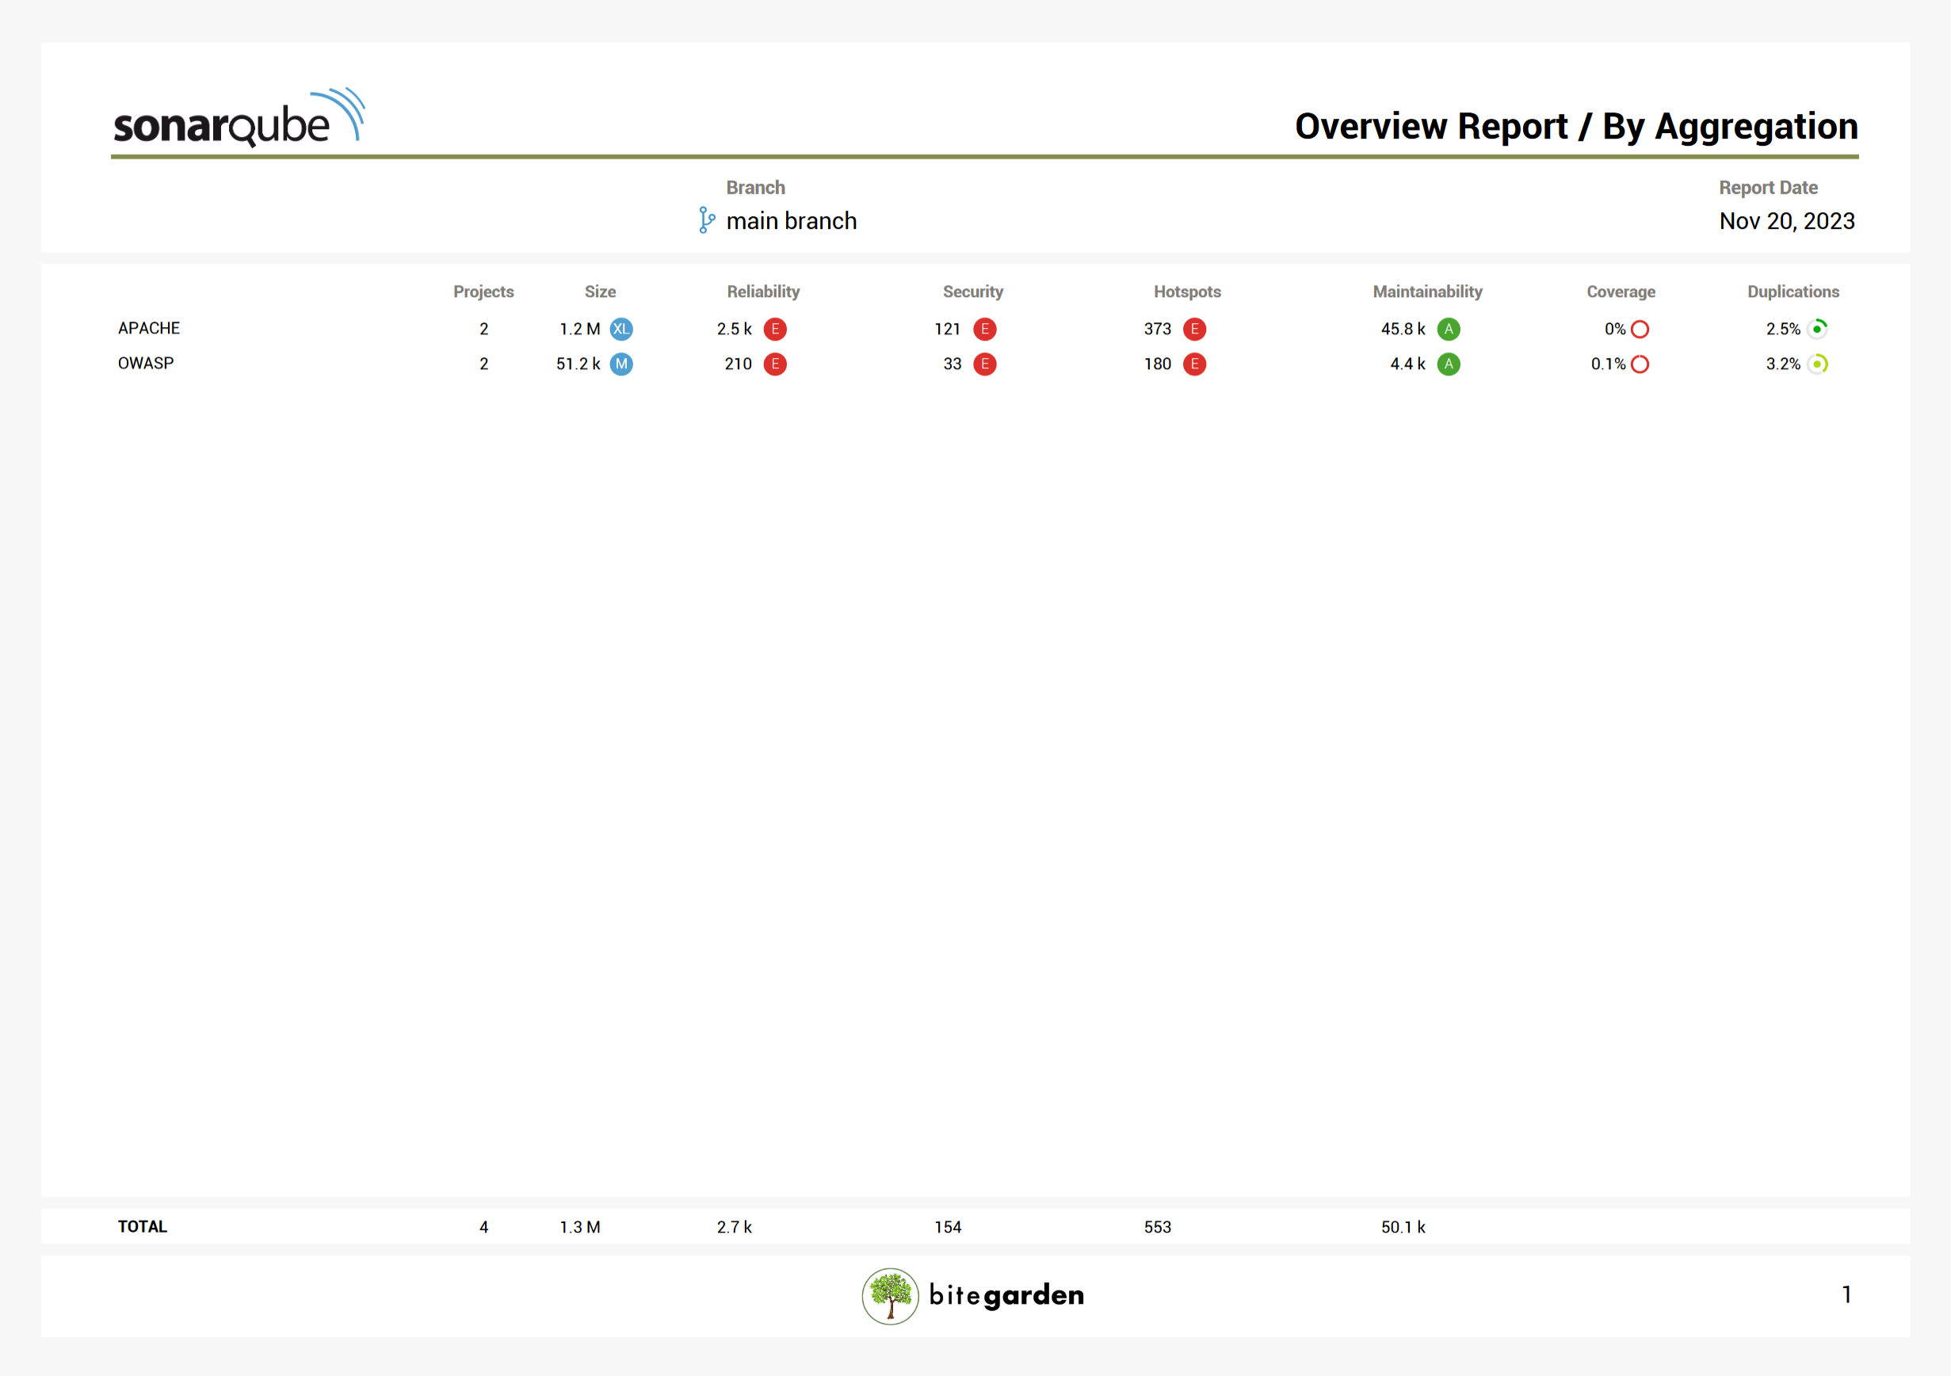Click the bitegarden tree logo
Viewport: 1951px width, 1376px height.
point(891,1296)
